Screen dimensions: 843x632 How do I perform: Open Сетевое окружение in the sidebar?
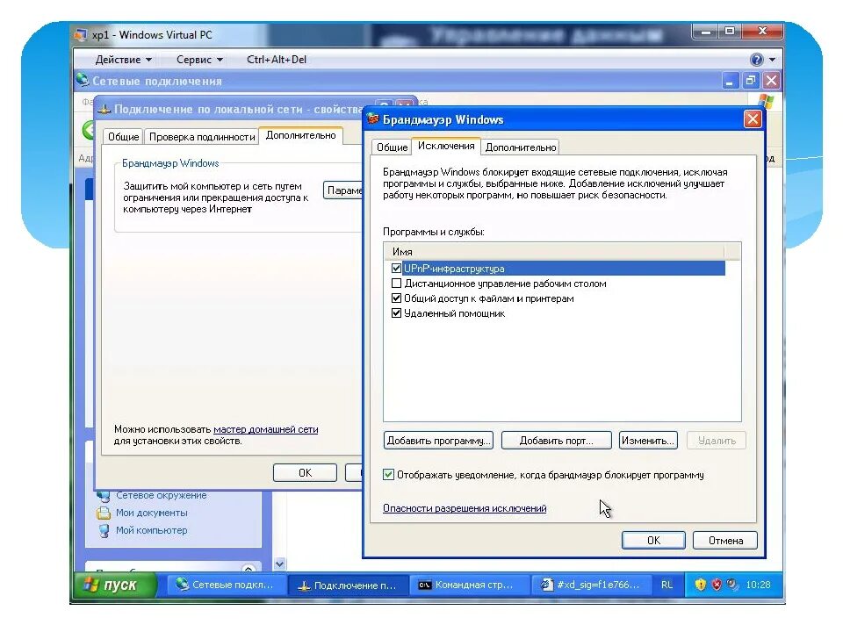pos(161,495)
